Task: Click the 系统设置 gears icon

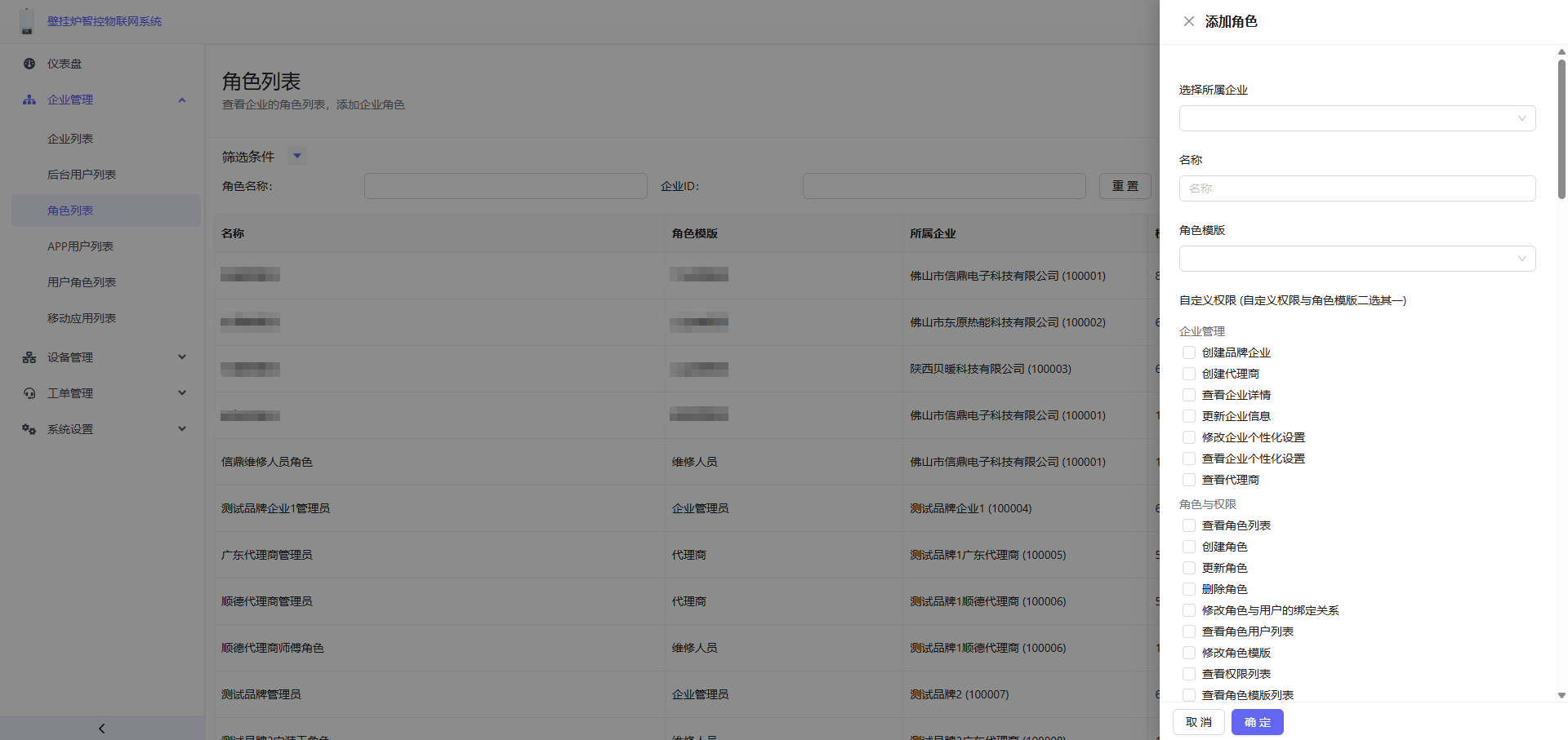Action: (29, 429)
